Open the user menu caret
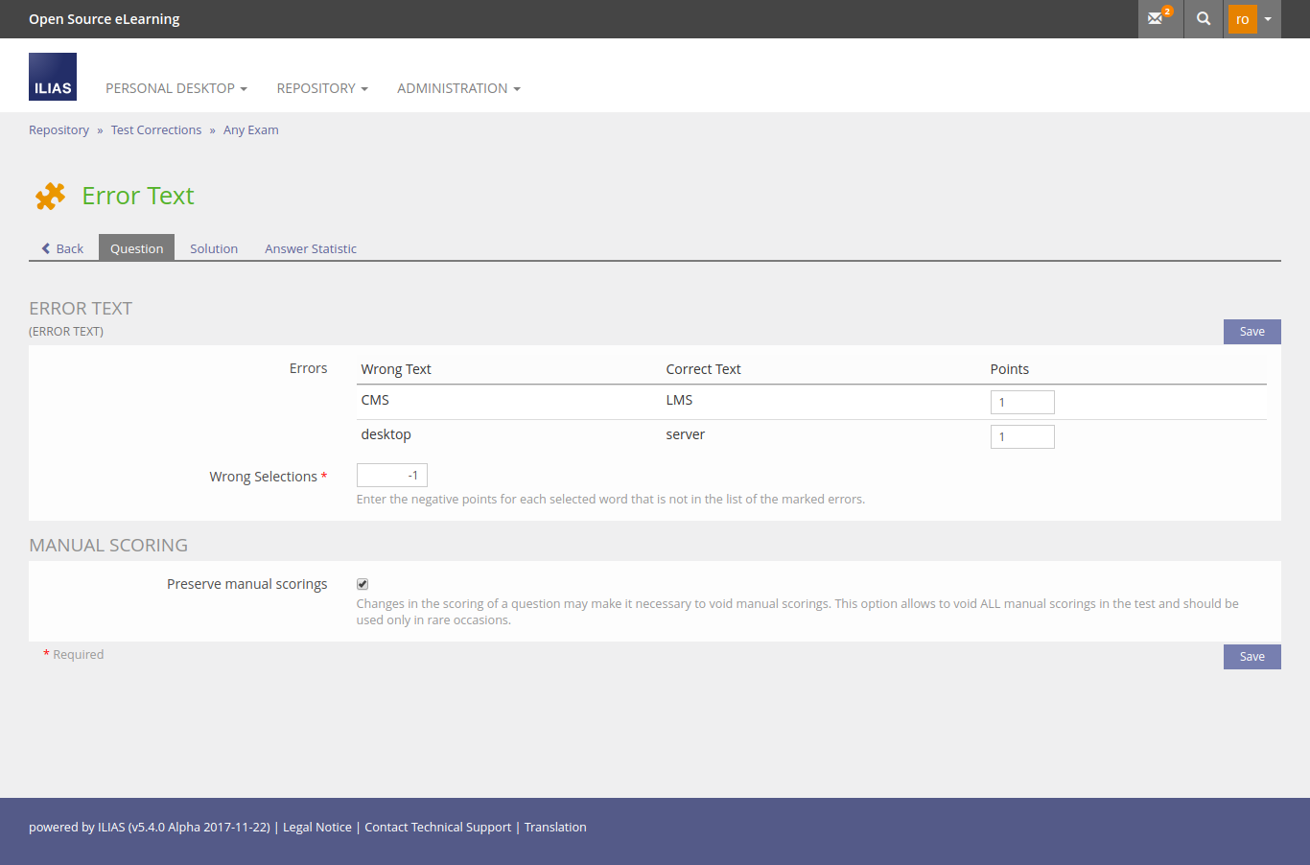Image resolution: width=1310 pixels, height=865 pixels. point(1268,19)
